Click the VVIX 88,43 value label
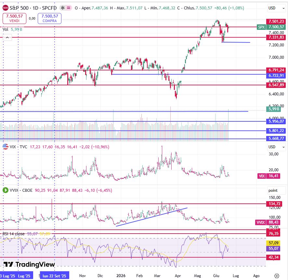Screen dimensions: 288x280 [x=268, y=222]
